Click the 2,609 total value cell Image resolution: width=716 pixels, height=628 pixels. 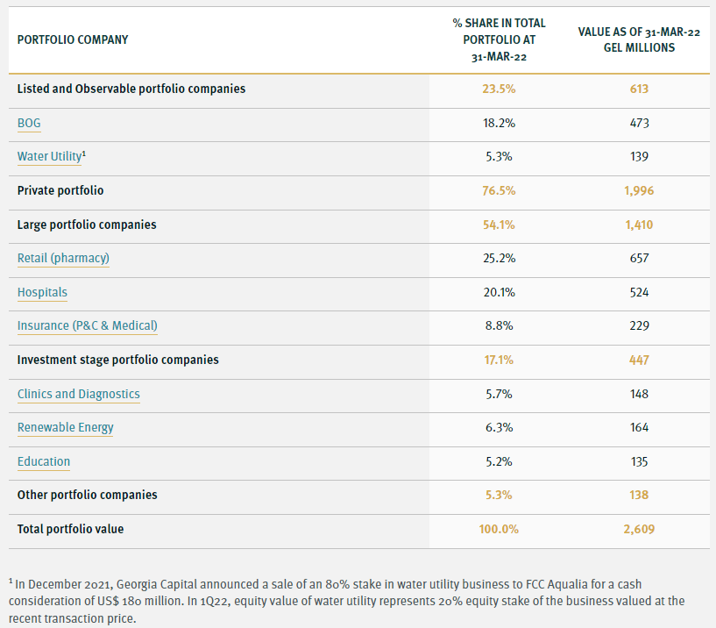(639, 529)
